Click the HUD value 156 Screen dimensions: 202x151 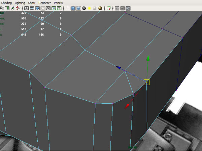[x=41, y=35]
